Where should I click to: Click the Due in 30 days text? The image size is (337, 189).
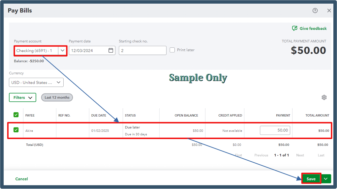coord(136,134)
